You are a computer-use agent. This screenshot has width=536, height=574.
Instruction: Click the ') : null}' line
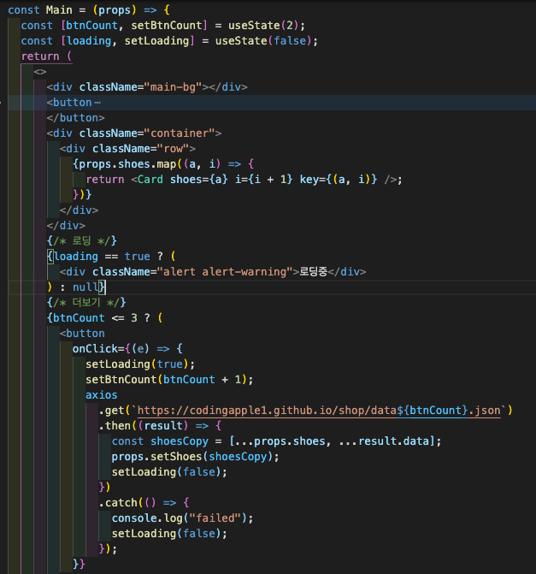click(76, 287)
